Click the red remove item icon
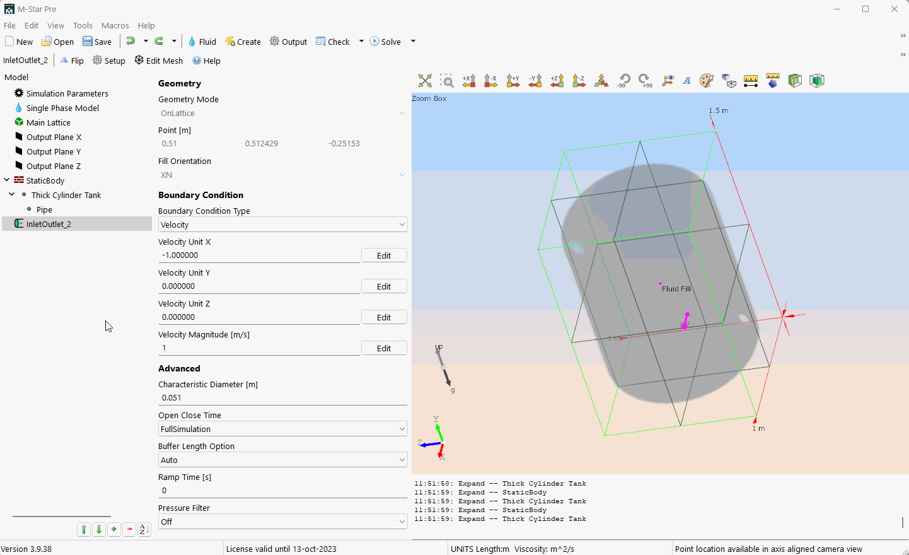909x555 pixels. point(129,529)
